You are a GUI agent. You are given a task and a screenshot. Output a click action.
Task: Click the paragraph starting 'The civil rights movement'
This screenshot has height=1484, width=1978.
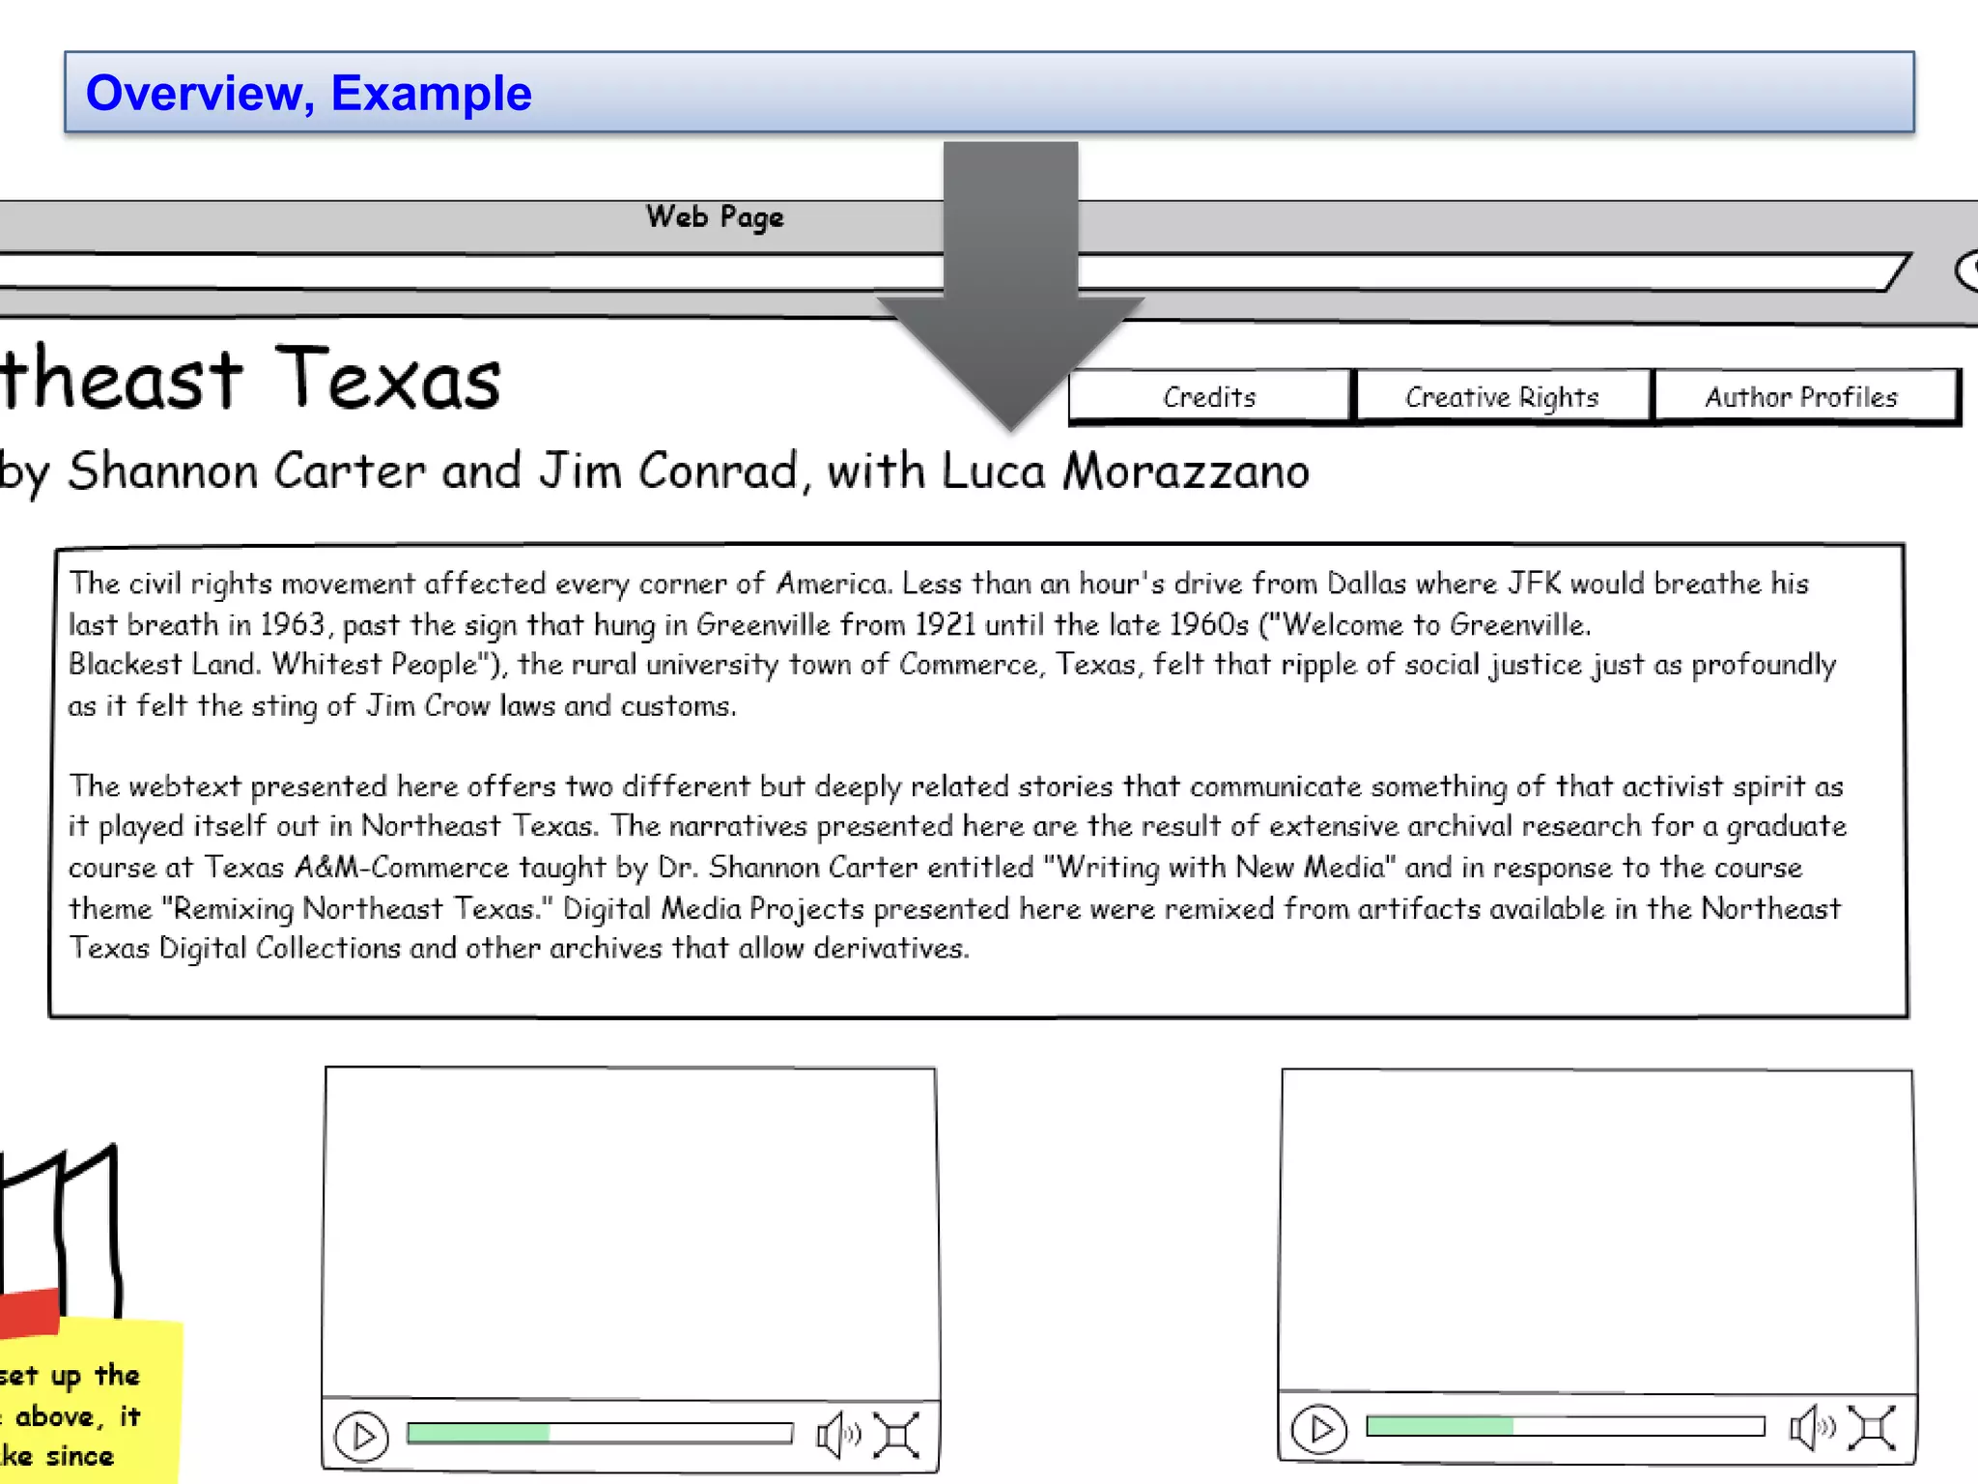(951, 644)
